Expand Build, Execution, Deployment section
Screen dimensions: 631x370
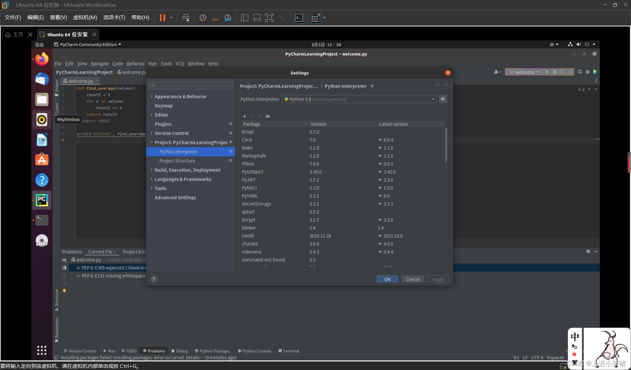pyautogui.click(x=152, y=170)
